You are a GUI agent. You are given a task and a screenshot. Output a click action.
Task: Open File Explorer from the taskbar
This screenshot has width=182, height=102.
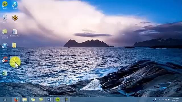[24, 99]
